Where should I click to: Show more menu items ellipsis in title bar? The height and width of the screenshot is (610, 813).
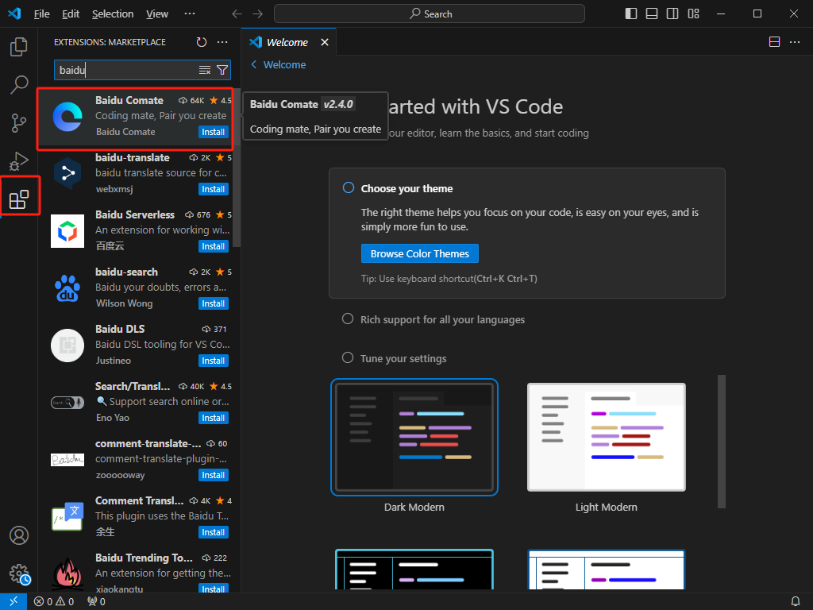click(x=190, y=14)
